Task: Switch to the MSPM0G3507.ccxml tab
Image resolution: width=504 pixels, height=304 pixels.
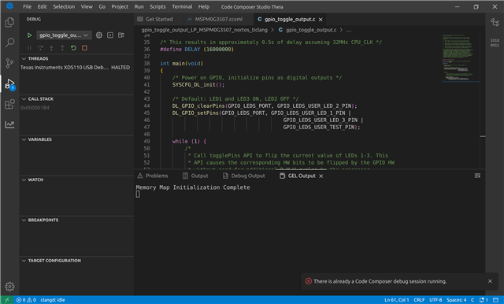Action: [x=219, y=19]
